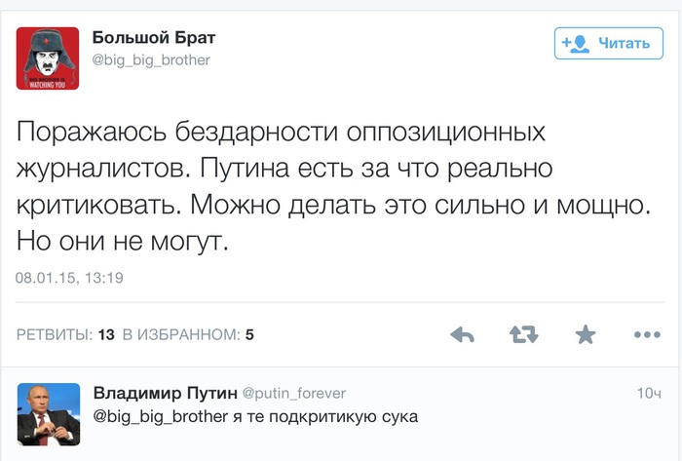Screen dimensions: 682x461
Task: Open the Большой Брат display name
Action: point(154,38)
